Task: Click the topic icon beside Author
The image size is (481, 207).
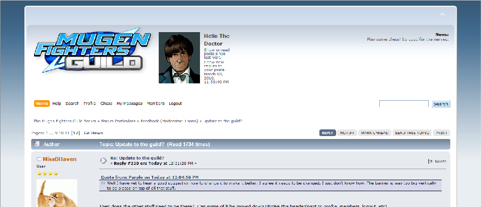Action: (x=37, y=144)
